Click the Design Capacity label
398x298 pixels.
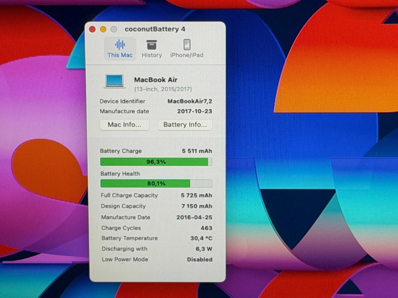123,206
